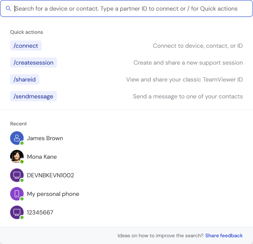Select the /createsession quick action
This screenshot has width=253, height=244.
click(33, 62)
